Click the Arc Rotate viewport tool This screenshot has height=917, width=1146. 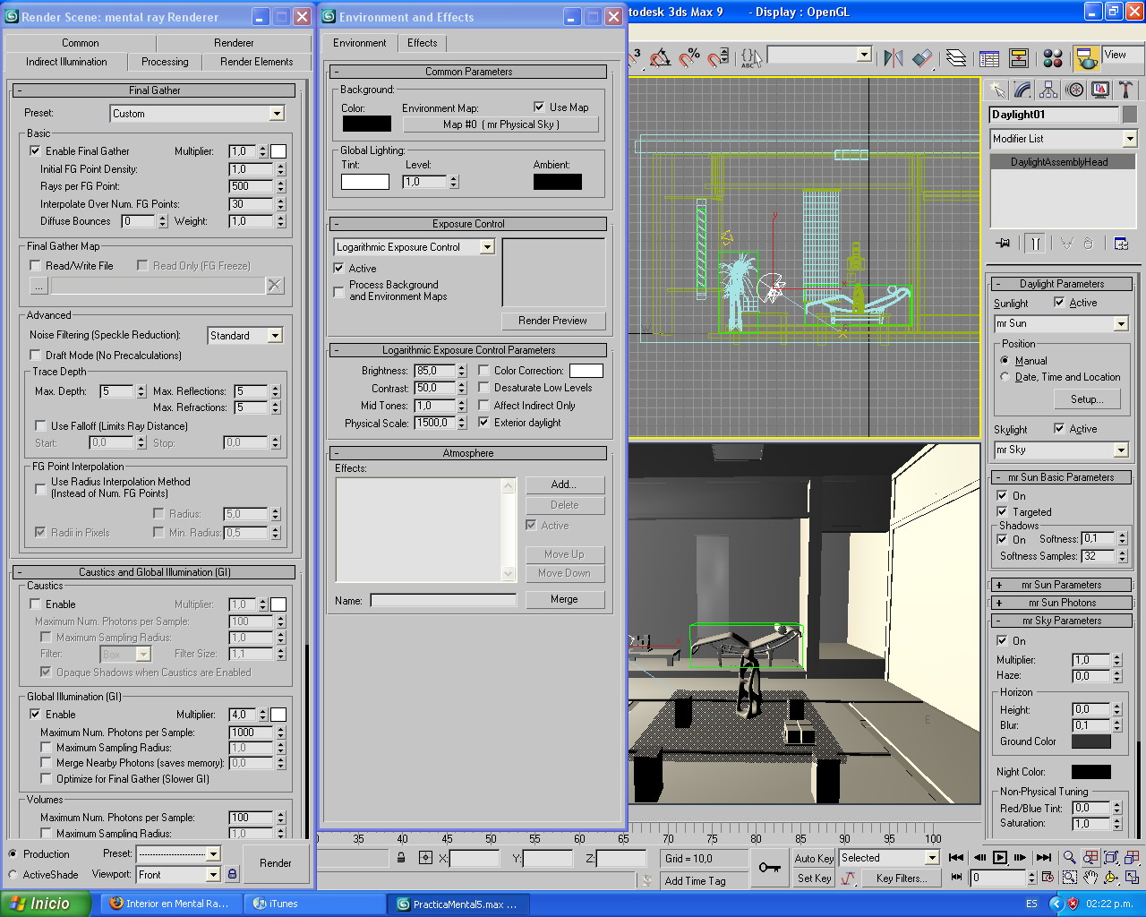(1111, 878)
